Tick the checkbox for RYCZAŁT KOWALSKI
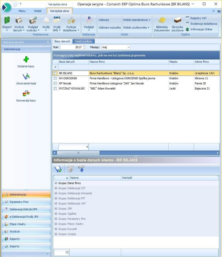Viewport: 222px width, 257px height. click(x=55, y=88)
